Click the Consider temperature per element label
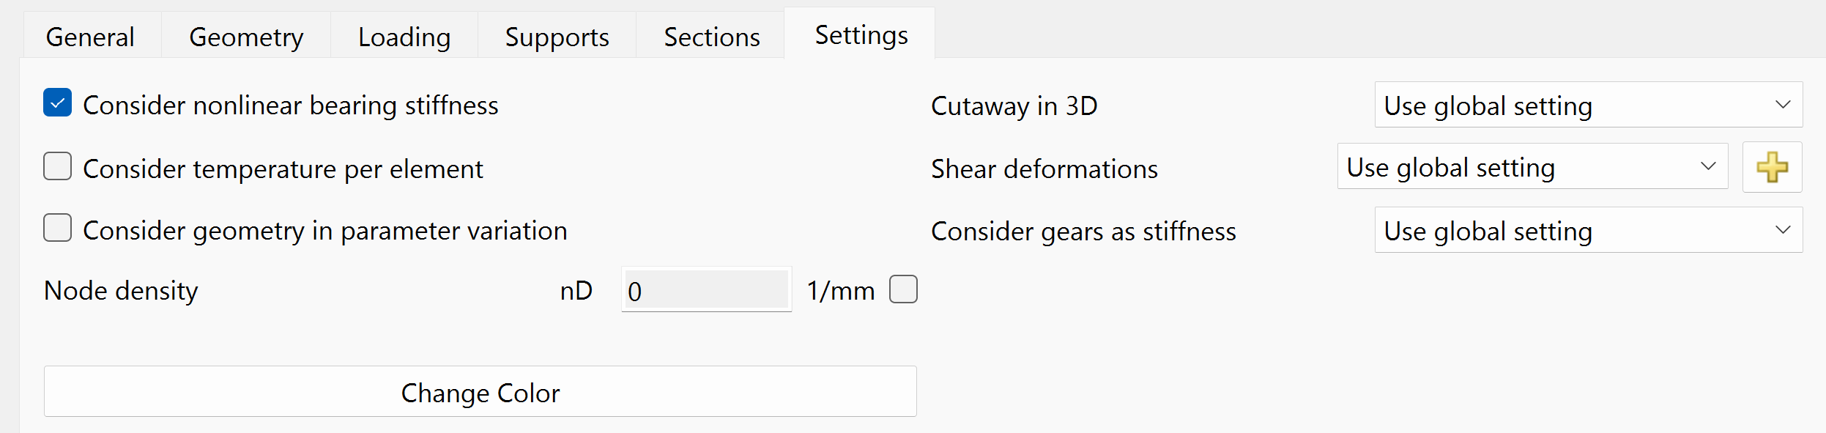Screen dimensions: 1826x433 [283, 169]
